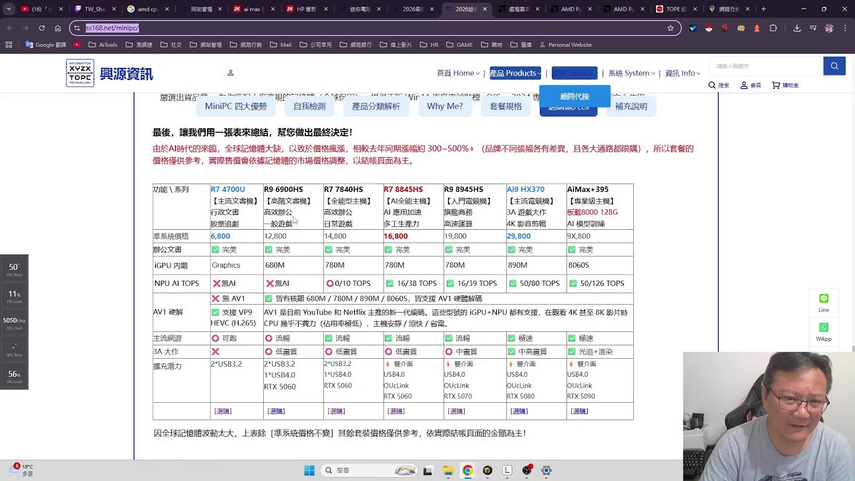Click [選購] under R9 6900HS column

tap(276, 411)
